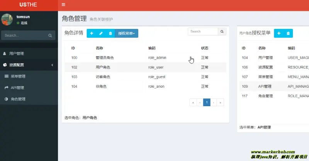Open API管理 submenu item
309x161 pixels.
[x=29, y=88]
